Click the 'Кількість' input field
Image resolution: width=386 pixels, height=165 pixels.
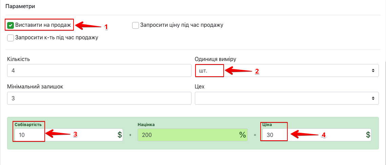tap(99, 70)
